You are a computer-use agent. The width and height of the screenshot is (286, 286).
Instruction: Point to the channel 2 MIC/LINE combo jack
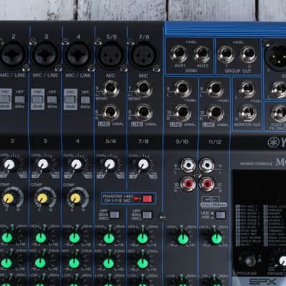13,55
